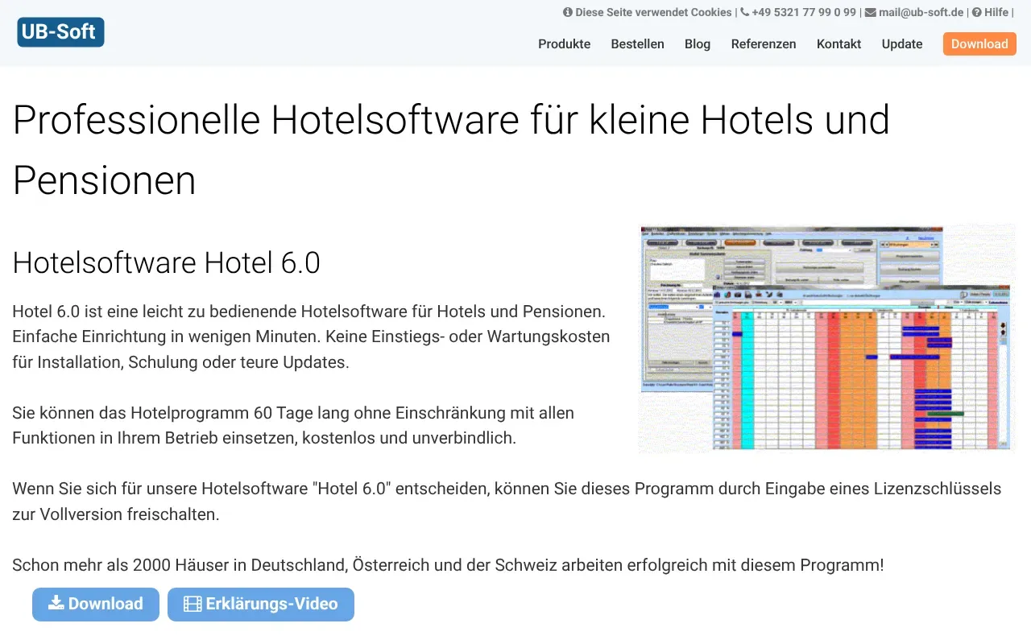This screenshot has height=644, width=1031.
Task: Open the Produkte menu
Action: [564, 44]
